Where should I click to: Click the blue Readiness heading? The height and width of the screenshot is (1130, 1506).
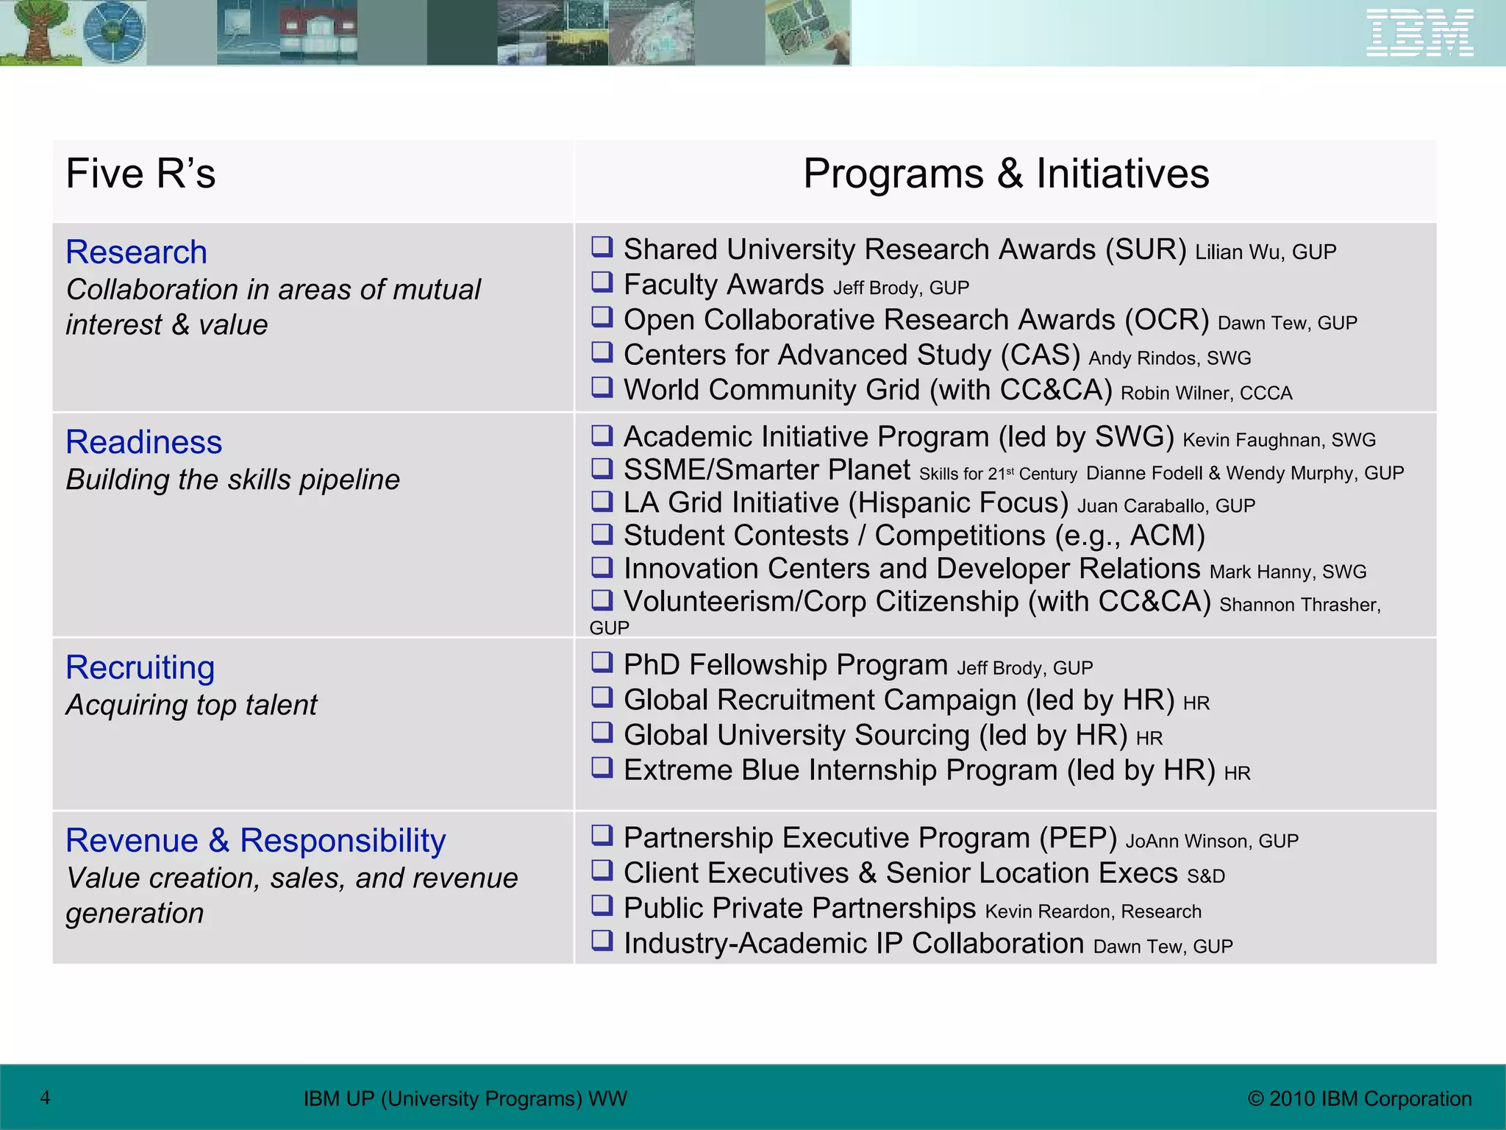click(x=143, y=442)
